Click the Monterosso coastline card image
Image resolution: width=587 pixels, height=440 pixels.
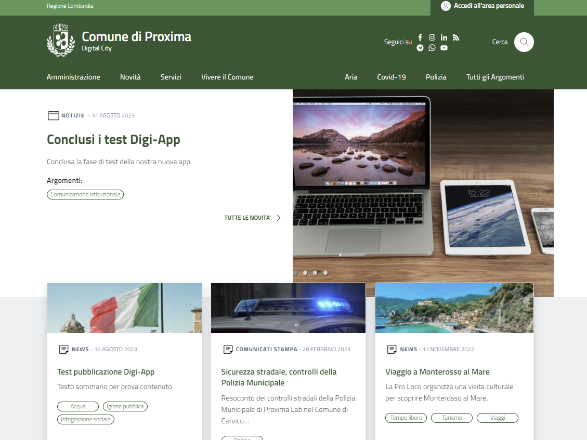pos(454,308)
